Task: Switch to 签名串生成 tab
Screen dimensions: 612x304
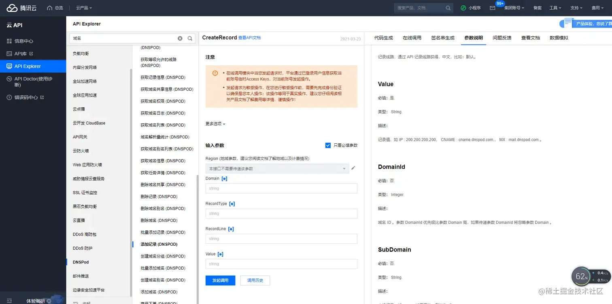Action: click(443, 38)
